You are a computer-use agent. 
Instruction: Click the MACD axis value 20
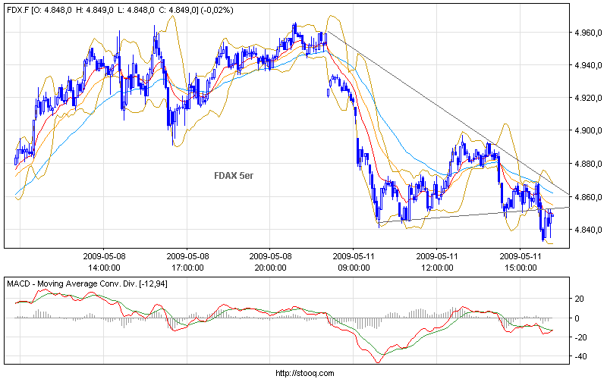(x=580, y=299)
